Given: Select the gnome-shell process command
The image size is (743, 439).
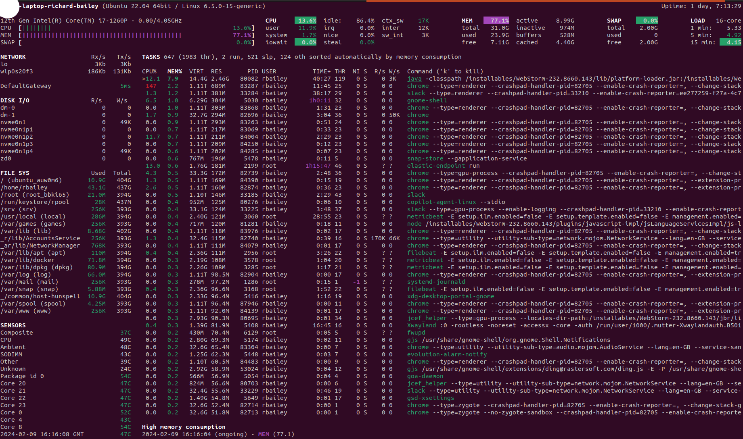Looking at the screenshot, I should click(427, 100).
